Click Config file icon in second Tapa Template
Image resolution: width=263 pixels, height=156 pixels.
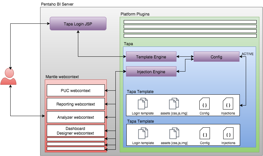click(205, 133)
